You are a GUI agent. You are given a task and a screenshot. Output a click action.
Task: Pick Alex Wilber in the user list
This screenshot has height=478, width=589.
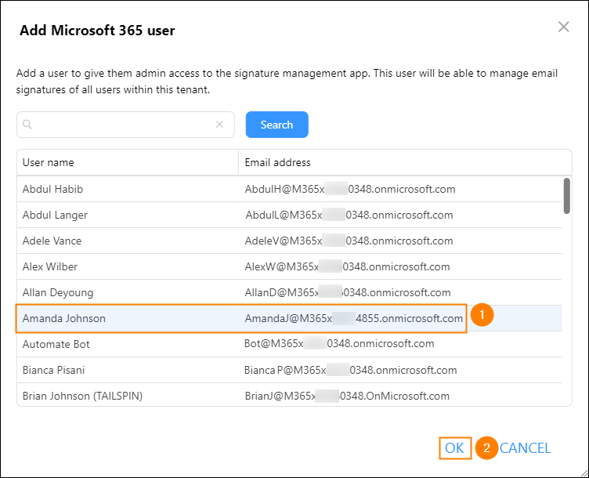pyautogui.click(x=289, y=266)
